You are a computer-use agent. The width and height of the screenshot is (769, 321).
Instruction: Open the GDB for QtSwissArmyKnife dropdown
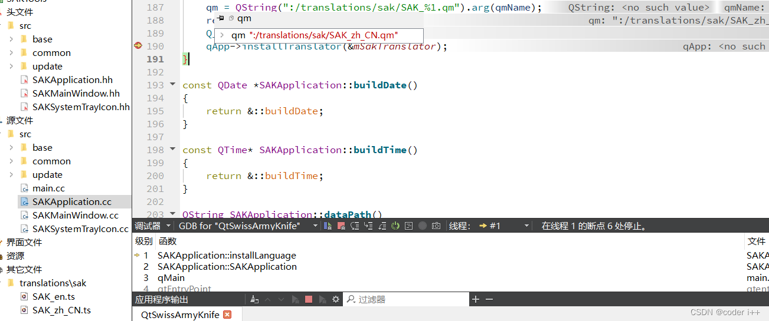(248, 226)
